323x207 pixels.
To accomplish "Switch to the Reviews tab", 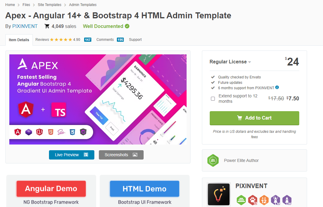I will [x=42, y=39].
